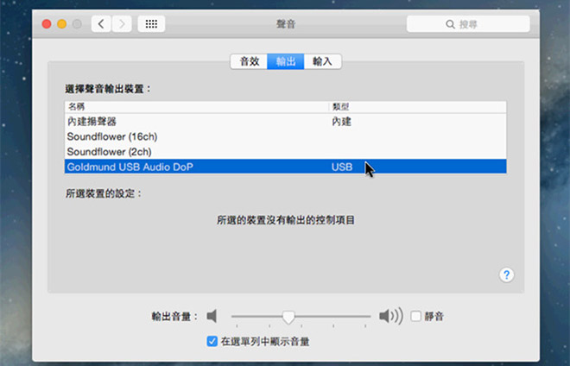Viewport: 570px width, 366px height.
Task: Select 內建揚聲器 output device
Action: (285, 122)
